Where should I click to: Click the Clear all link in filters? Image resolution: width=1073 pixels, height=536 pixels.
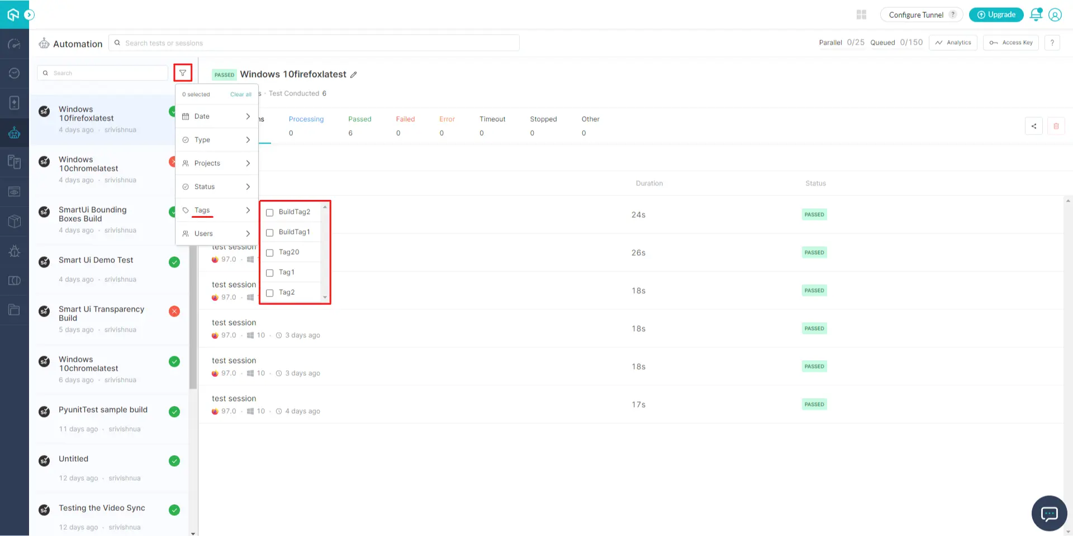pos(240,94)
